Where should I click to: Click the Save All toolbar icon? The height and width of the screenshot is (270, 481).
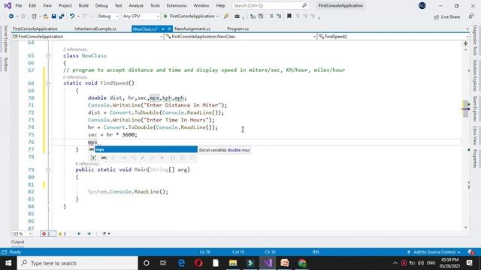(x=62, y=16)
